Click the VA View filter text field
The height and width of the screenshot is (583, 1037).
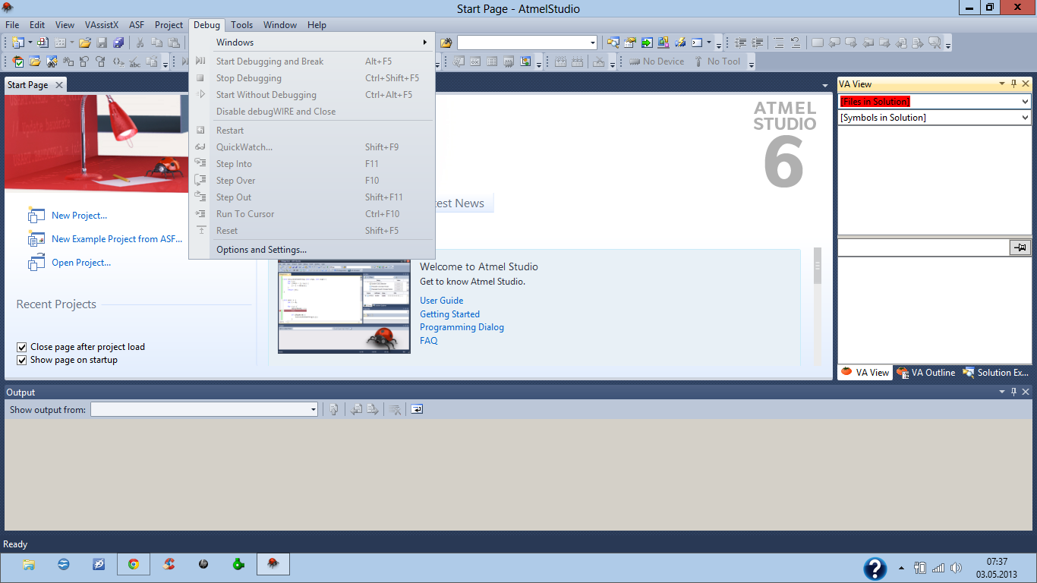pyautogui.click(x=923, y=247)
